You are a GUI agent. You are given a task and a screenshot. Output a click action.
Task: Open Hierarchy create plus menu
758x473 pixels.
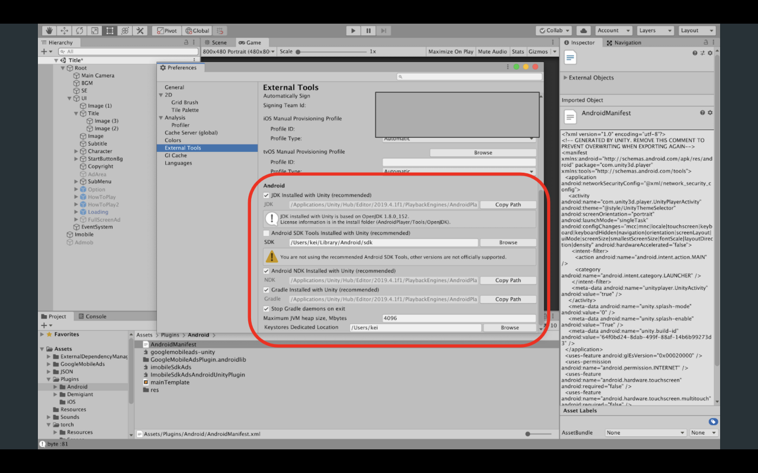pyautogui.click(x=46, y=51)
